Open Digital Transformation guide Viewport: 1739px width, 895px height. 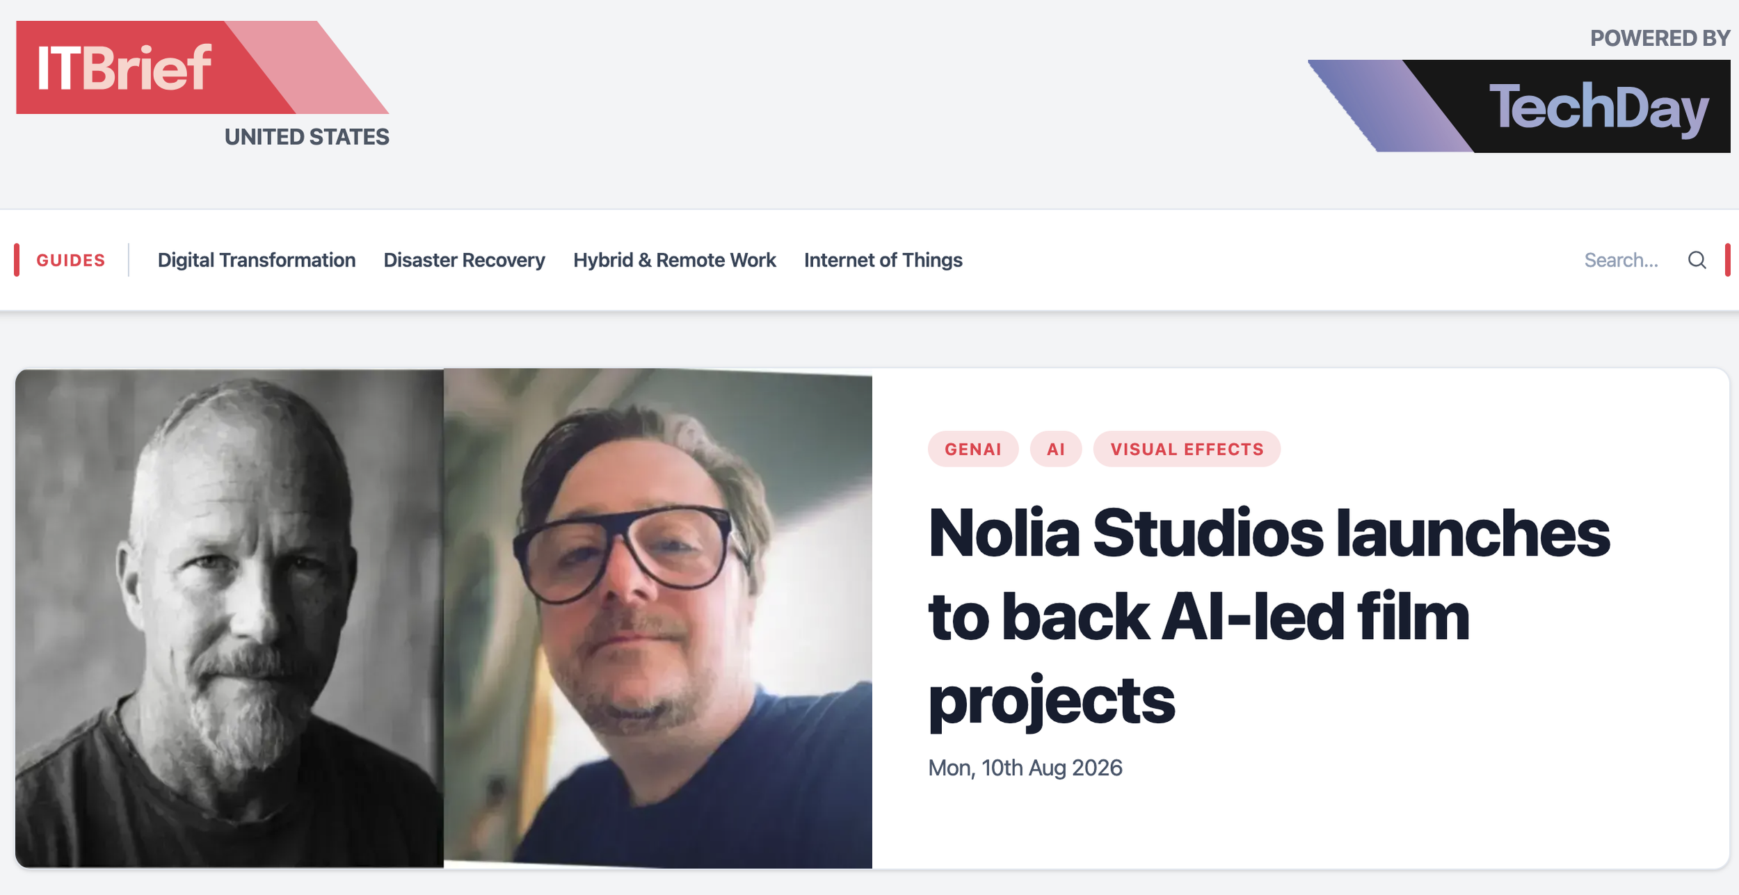257,260
